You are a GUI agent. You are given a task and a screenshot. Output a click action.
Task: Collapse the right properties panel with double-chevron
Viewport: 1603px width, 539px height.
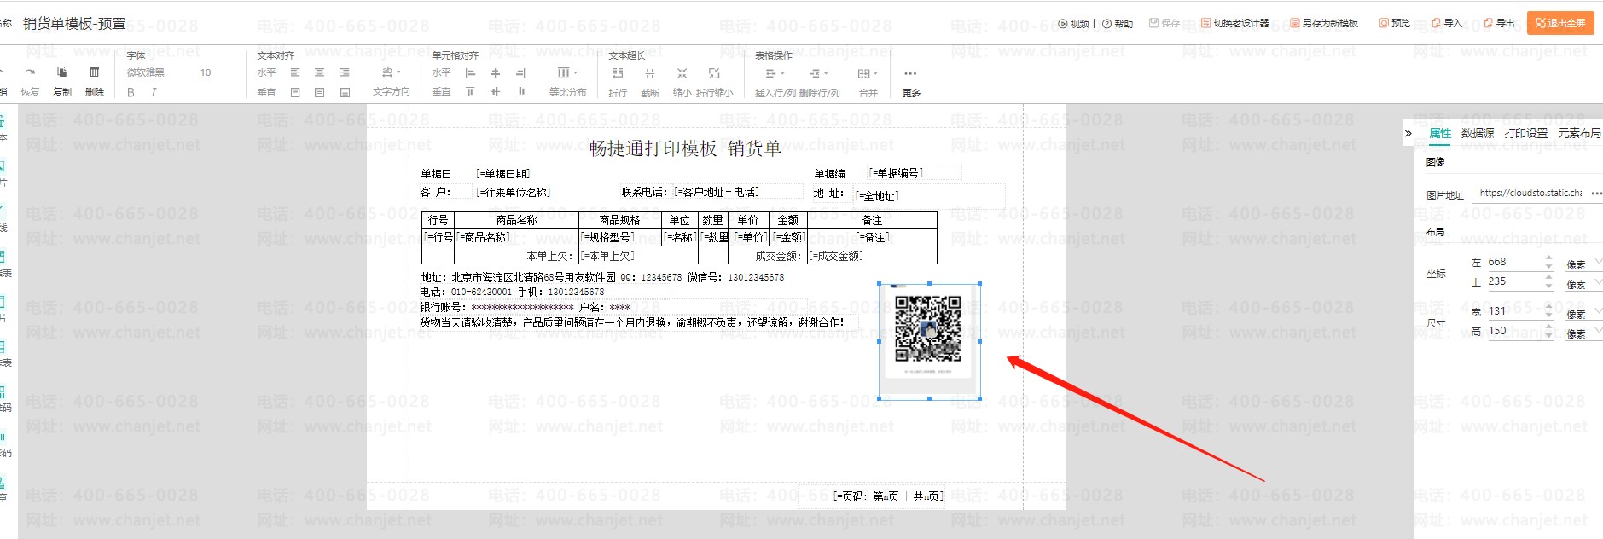coord(1408,133)
